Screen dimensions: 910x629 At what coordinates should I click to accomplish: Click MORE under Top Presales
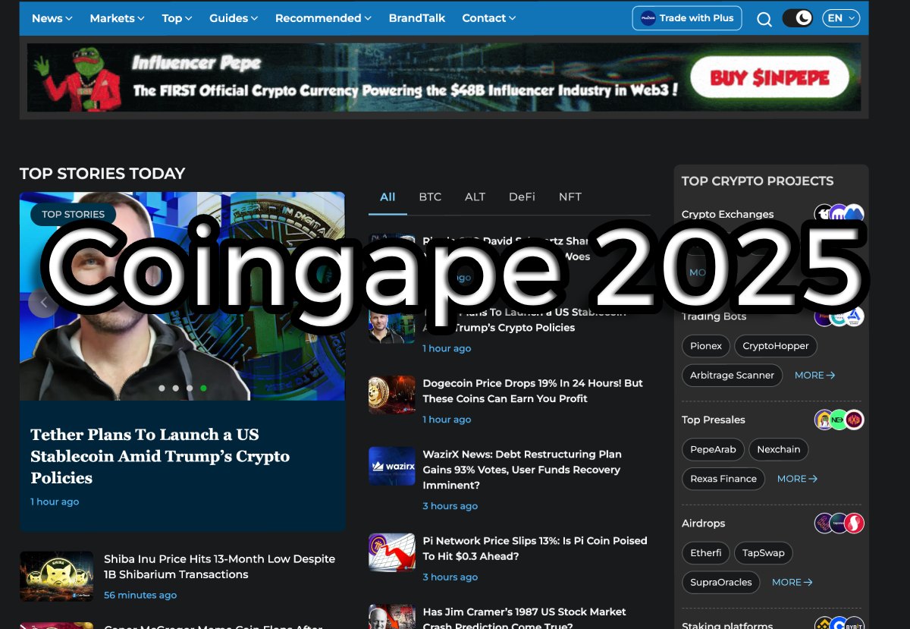[797, 479]
